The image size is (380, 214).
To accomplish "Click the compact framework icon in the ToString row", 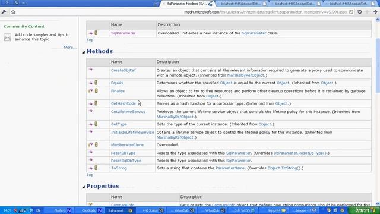I will (x=96, y=168).
